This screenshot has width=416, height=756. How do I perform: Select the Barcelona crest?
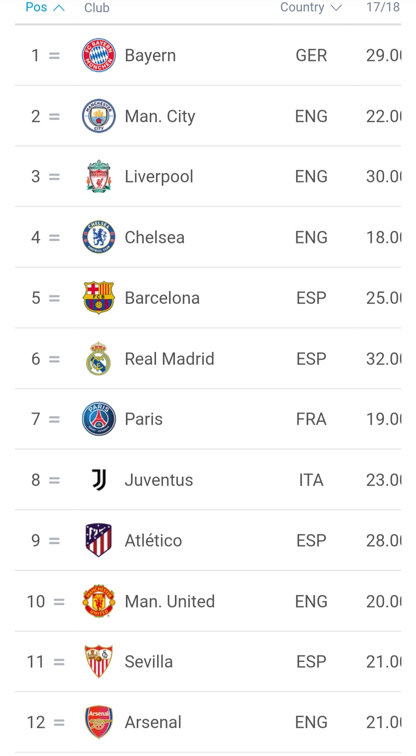99,298
